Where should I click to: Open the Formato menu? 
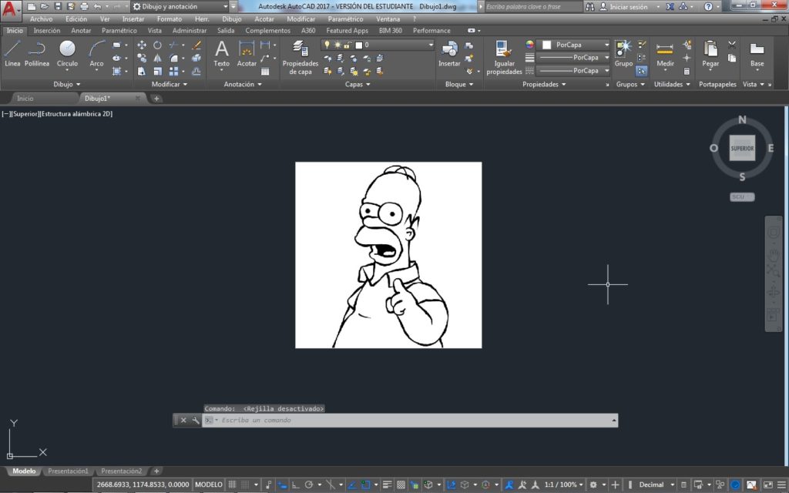click(169, 19)
